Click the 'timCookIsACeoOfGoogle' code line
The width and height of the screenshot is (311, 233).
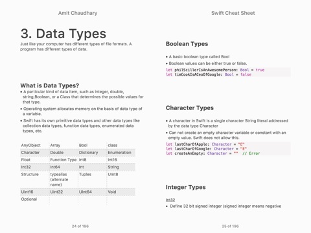pyautogui.click(x=209, y=74)
